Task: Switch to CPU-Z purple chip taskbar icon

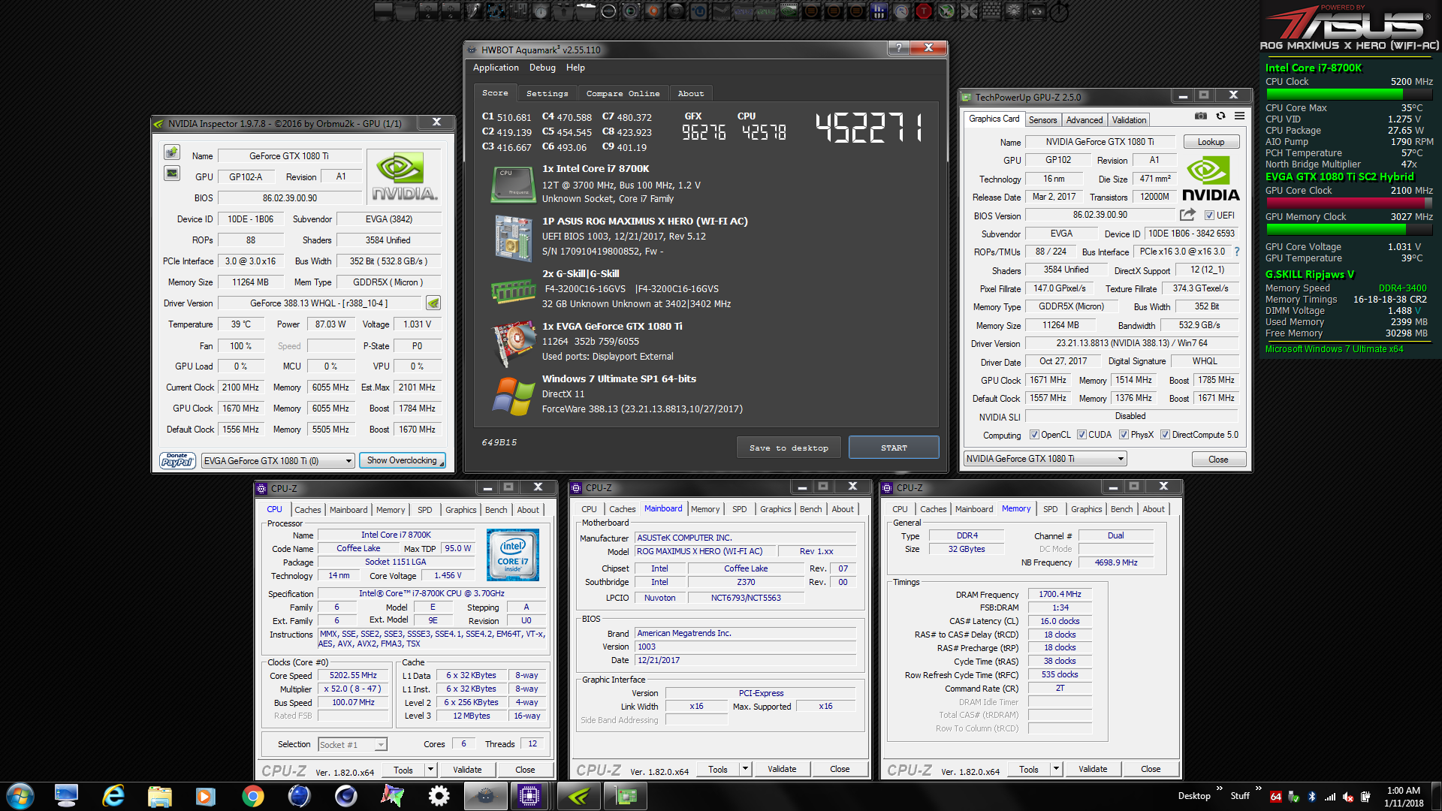Action: click(529, 796)
